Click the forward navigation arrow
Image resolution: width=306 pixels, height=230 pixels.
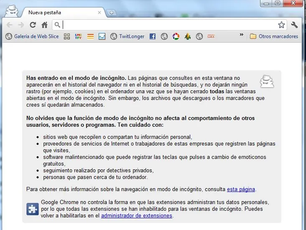click(x=21, y=25)
